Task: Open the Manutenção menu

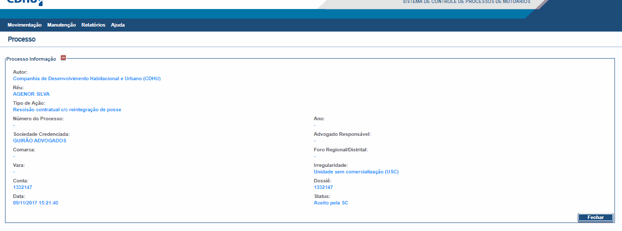Action: [61, 25]
